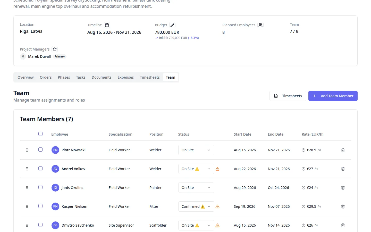The width and height of the screenshot is (371, 232).
Task: Click drag handle beside Andrei Volkov
Action: tap(27, 169)
